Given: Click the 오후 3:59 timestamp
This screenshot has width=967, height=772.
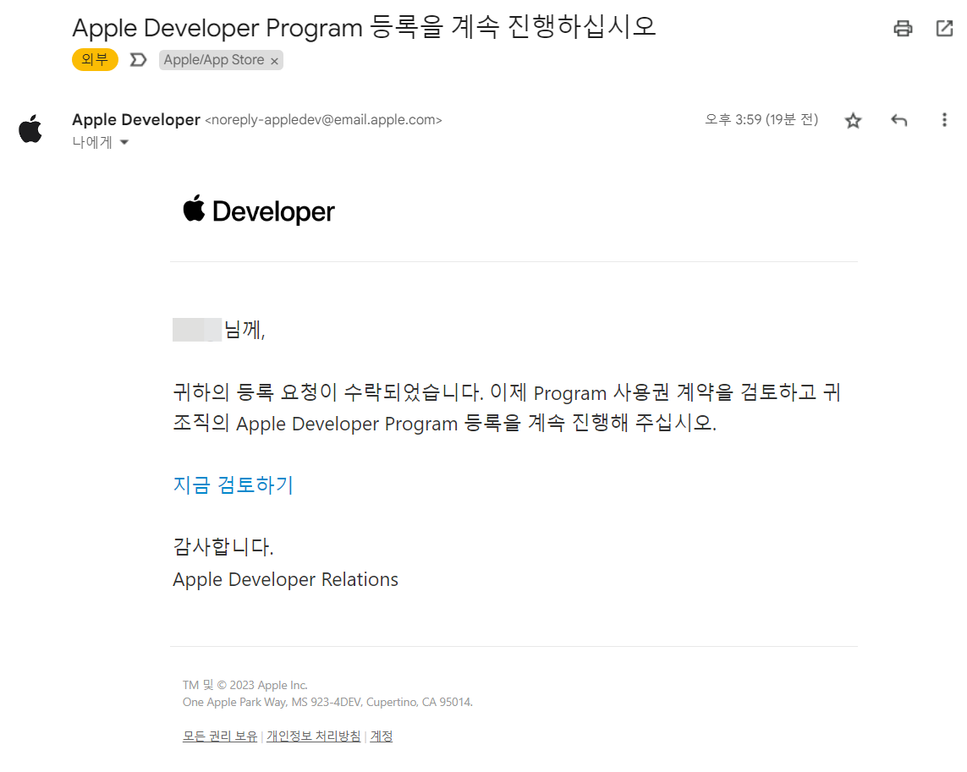Looking at the screenshot, I should [761, 119].
